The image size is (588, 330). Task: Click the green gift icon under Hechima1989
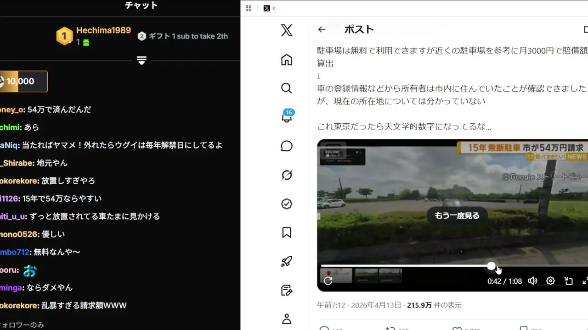(x=86, y=43)
